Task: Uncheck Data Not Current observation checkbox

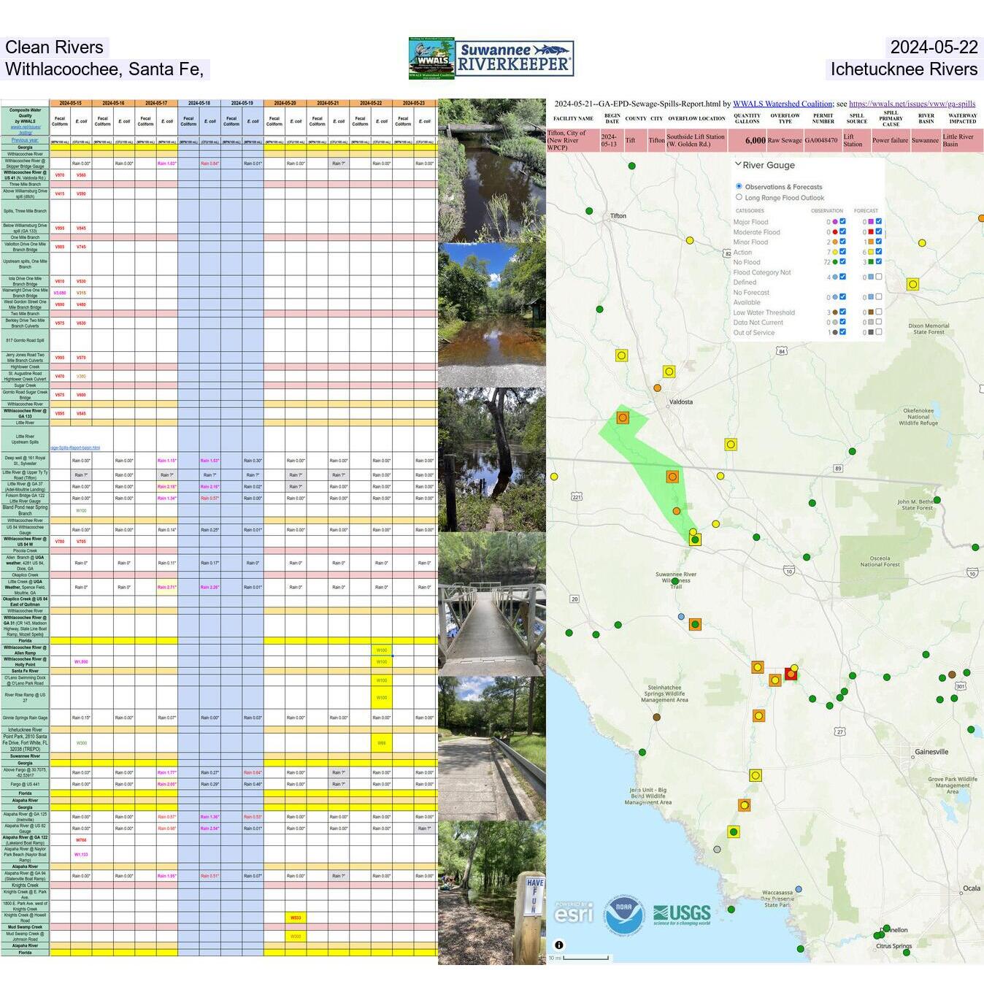Action: point(842,322)
